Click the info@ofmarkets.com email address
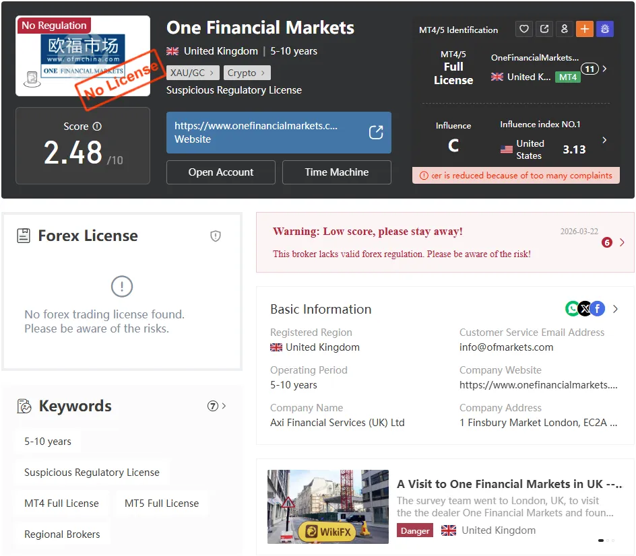This screenshot has width=636, height=556. tap(506, 347)
